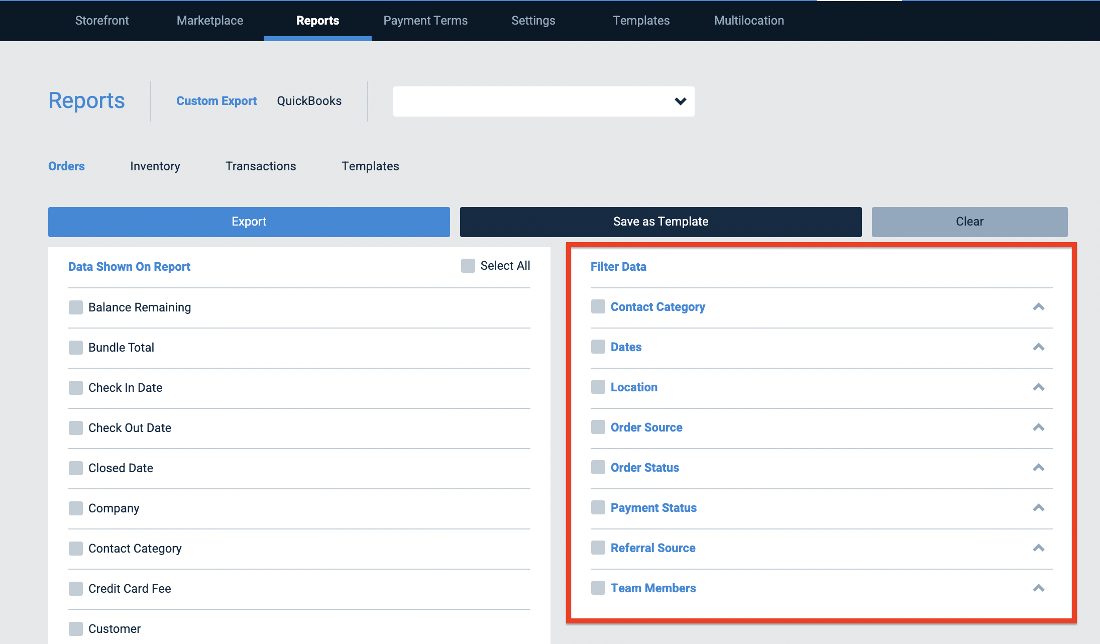1100x644 pixels.
Task: Collapse the Referral Source filter chevron
Action: pos(1038,548)
